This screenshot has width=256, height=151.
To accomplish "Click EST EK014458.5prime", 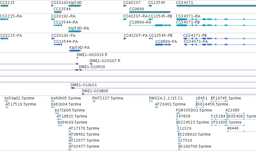I will coord(212,104).
